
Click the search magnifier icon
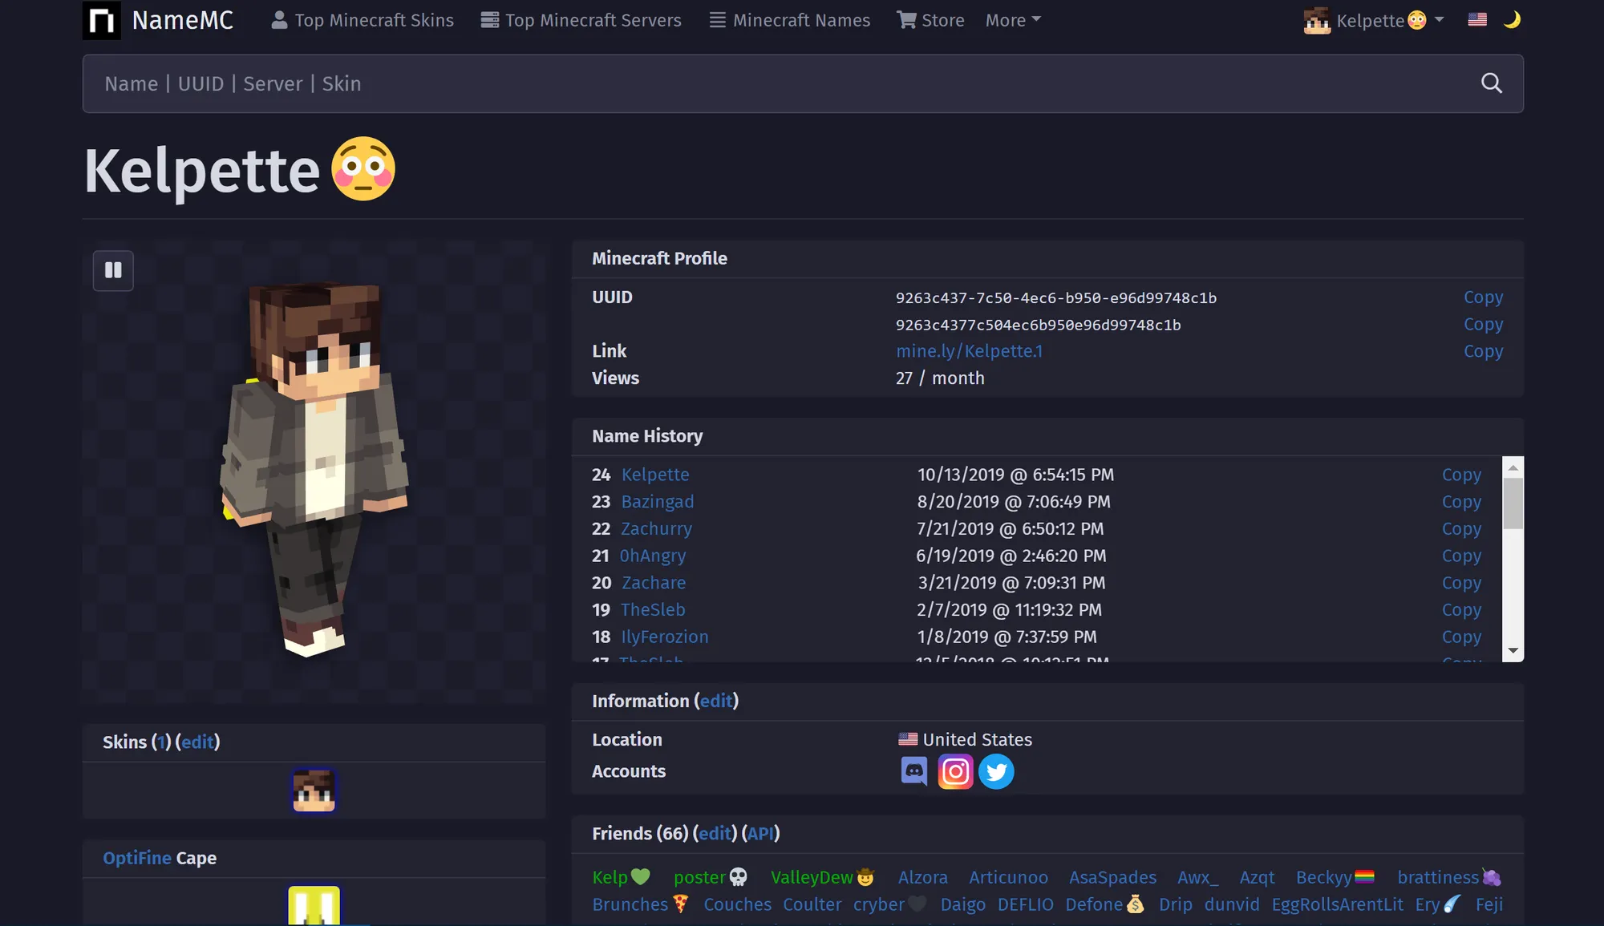(1491, 83)
